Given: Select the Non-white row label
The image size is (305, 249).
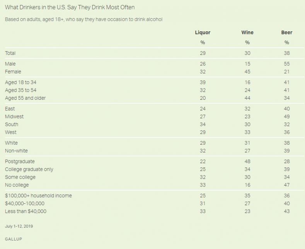Looking at the screenshot, I should [16, 150].
